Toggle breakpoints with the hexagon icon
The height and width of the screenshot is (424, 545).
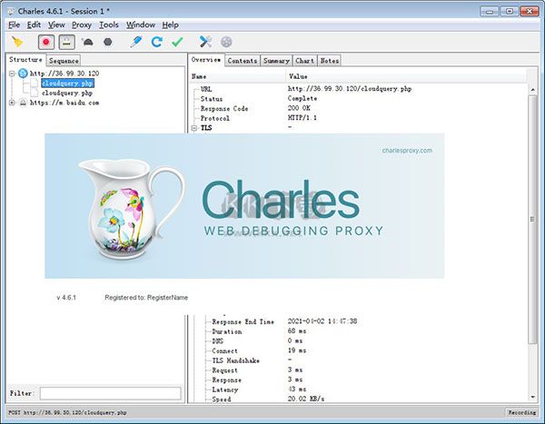(x=108, y=42)
